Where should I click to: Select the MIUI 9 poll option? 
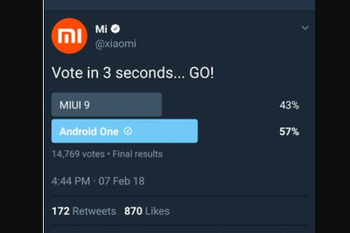[106, 105]
